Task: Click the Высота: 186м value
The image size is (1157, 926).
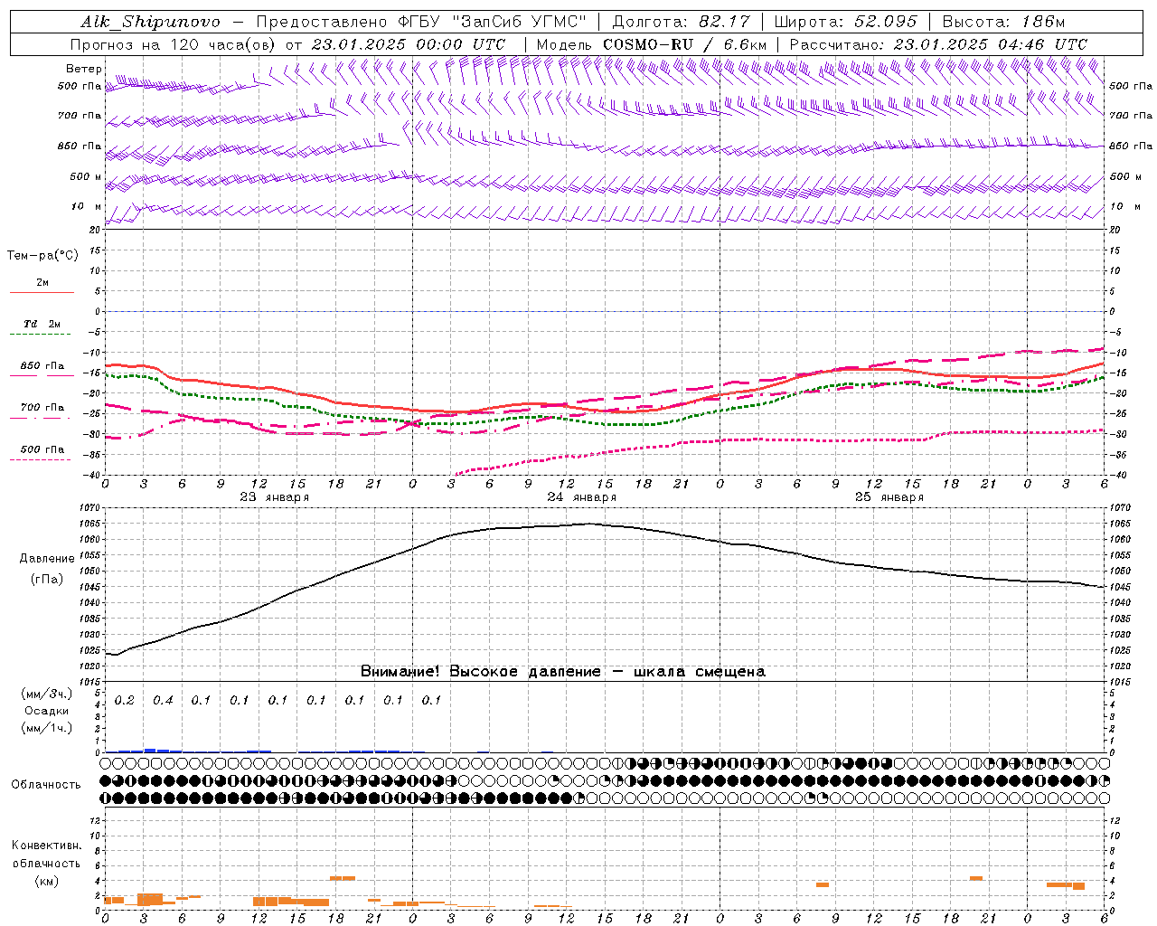Action: tap(1003, 22)
